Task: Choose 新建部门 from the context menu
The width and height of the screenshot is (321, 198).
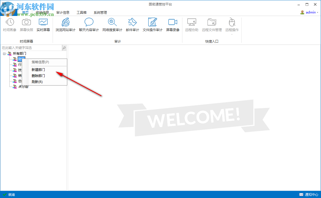Action: point(38,70)
